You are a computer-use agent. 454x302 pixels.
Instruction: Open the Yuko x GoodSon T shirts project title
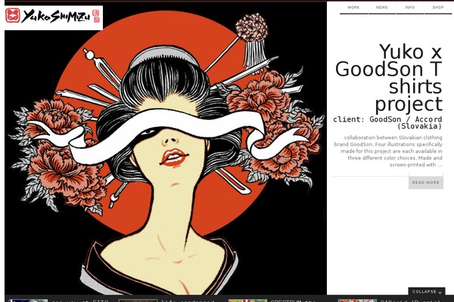pyautogui.click(x=389, y=78)
